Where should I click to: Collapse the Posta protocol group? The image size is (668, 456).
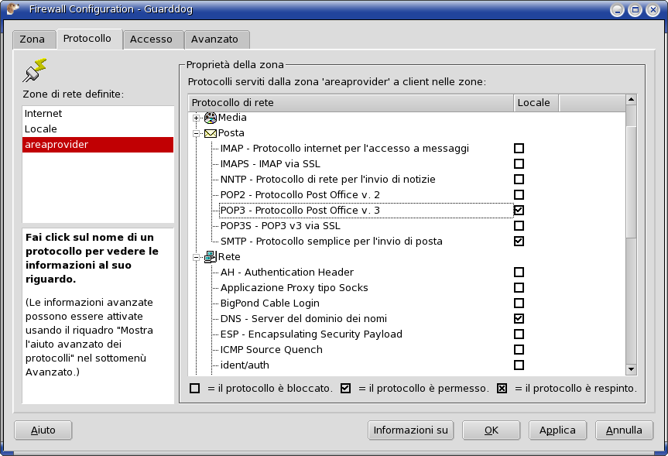coord(197,133)
